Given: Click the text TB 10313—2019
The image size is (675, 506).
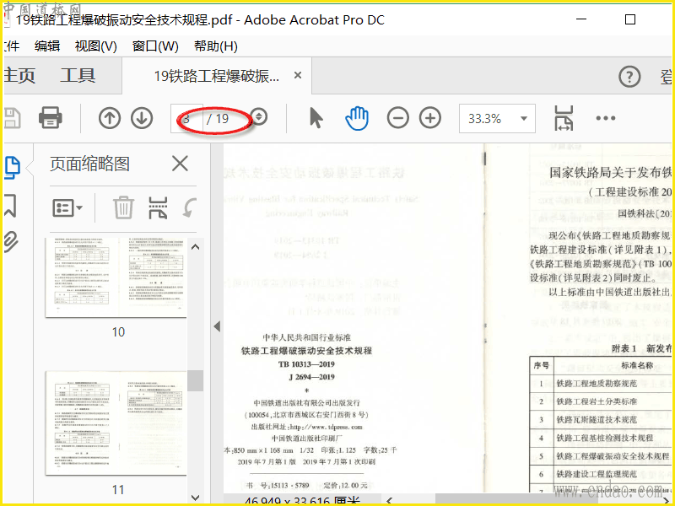Looking at the screenshot, I should pos(306,364).
